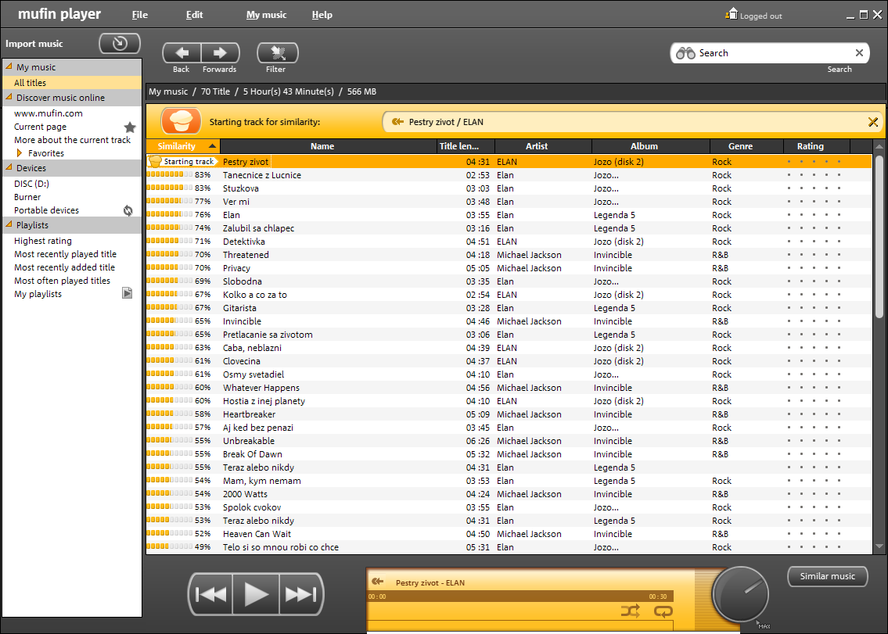
Task: Collapse the Devices section
Action: [x=9, y=167]
